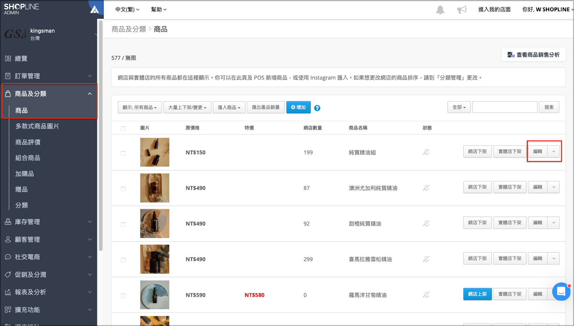This screenshot has height=326, width=574.
Task: Open the 中文(繁) language dropdown
Action: point(127,9)
